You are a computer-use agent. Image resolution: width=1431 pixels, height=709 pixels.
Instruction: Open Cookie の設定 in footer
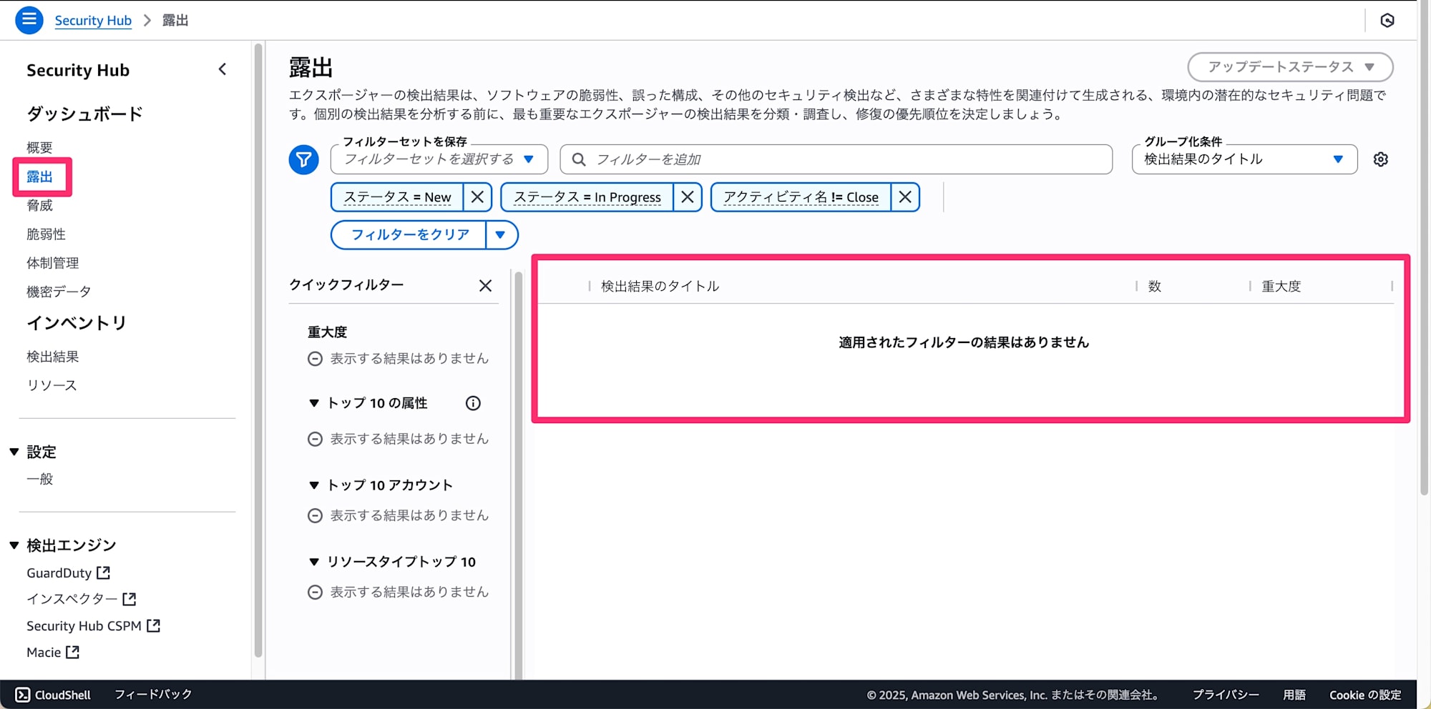(x=1365, y=695)
